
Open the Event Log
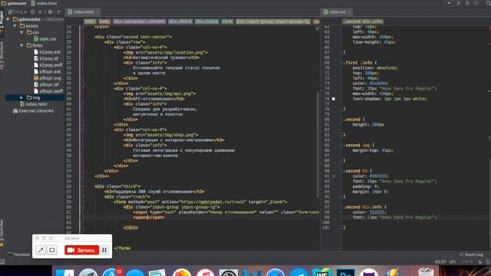pyautogui.click(x=471, y=255)
